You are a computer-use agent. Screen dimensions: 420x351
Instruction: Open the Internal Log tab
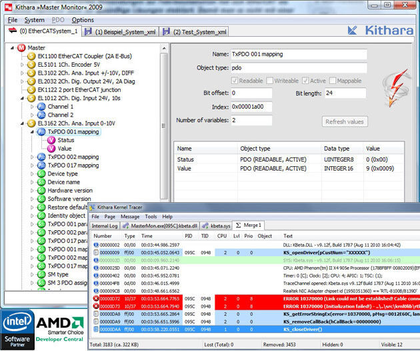(x=105, y=226)
